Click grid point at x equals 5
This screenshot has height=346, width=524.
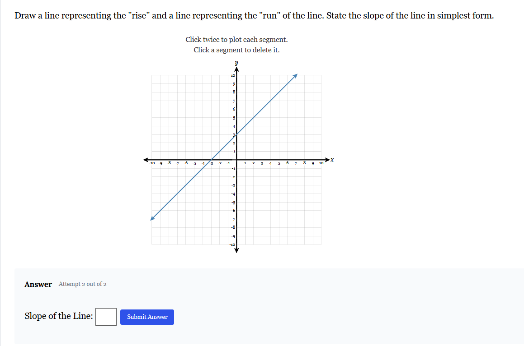click(x=279, y=159)
